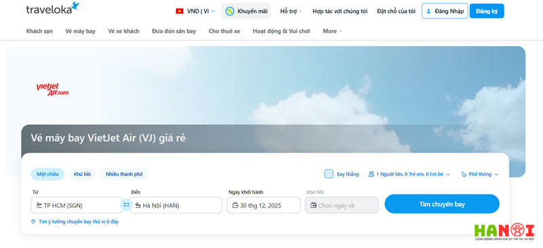Viewport: 543px width, 248px height.
Task: Select the Nhiều thành phố trip option
Action: click(x=124, y=174)
